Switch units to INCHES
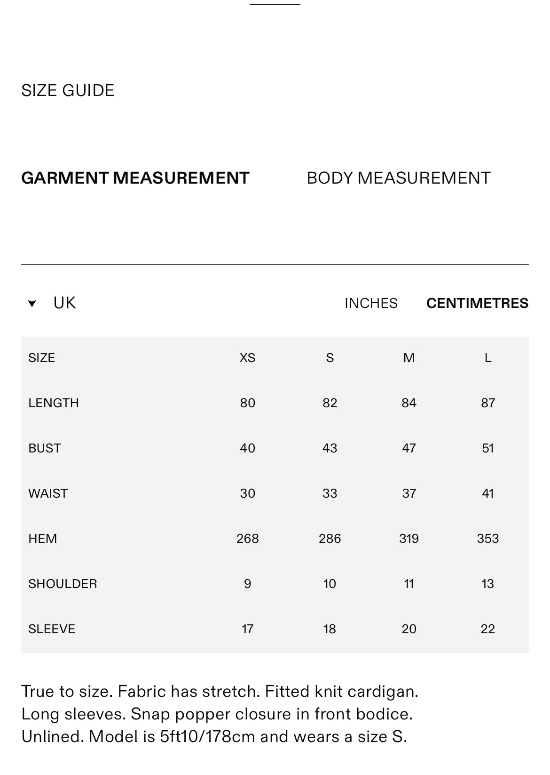This screenshot has width=550, height=775. 371,303
